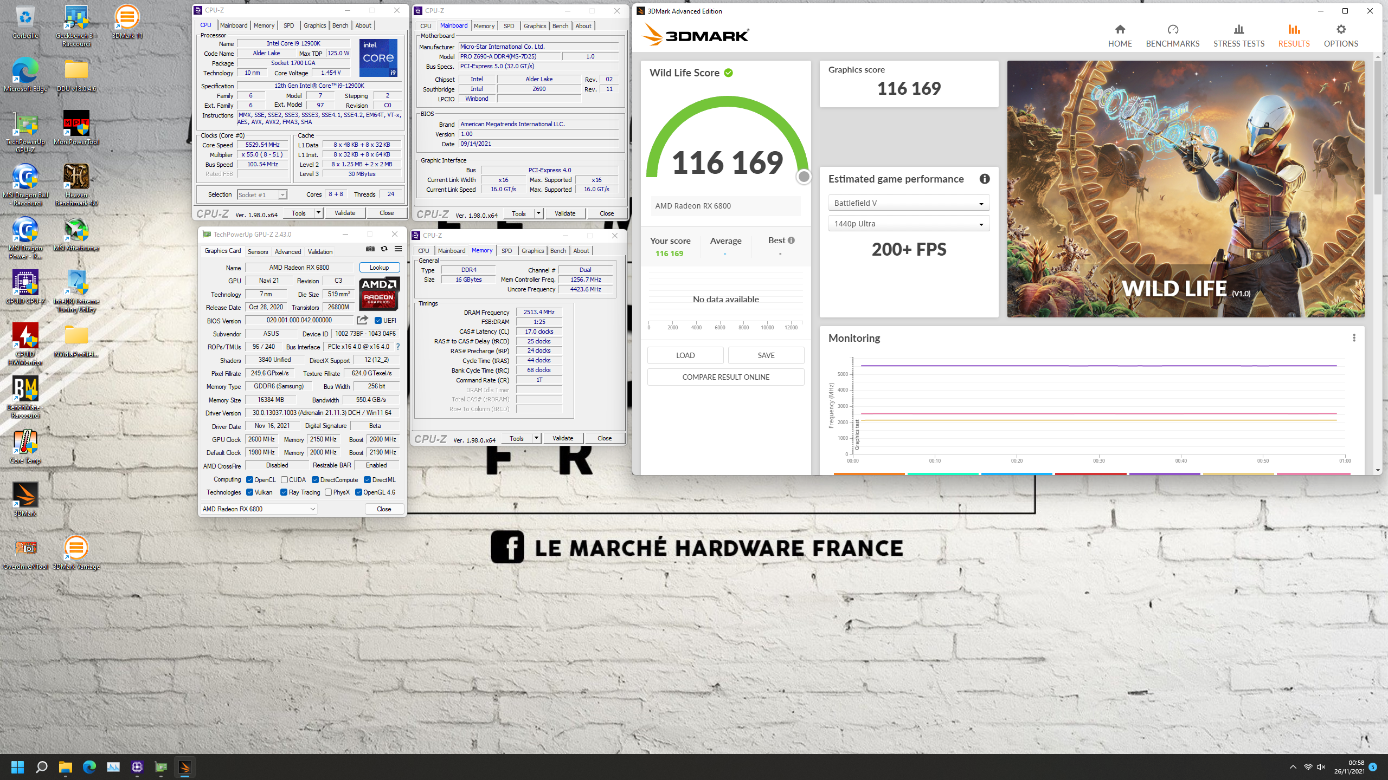This screenshot has width=1388, height=780.
Task: Click the Bus Interface question mark in GPU-Z
Action: [397, 347]
